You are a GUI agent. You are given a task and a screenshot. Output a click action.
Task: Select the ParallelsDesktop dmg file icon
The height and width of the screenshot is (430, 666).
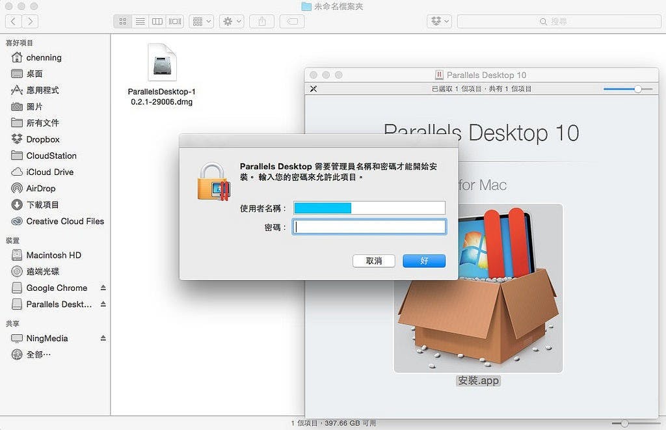(x=161, y=64)
